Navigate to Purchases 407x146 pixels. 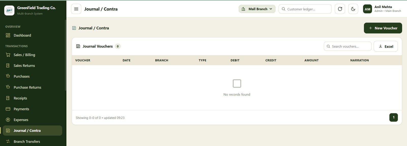[32, 76]
